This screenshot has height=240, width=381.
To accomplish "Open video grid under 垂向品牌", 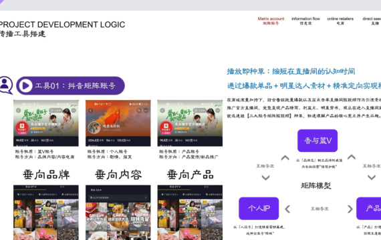I will [x=46, y=213].
